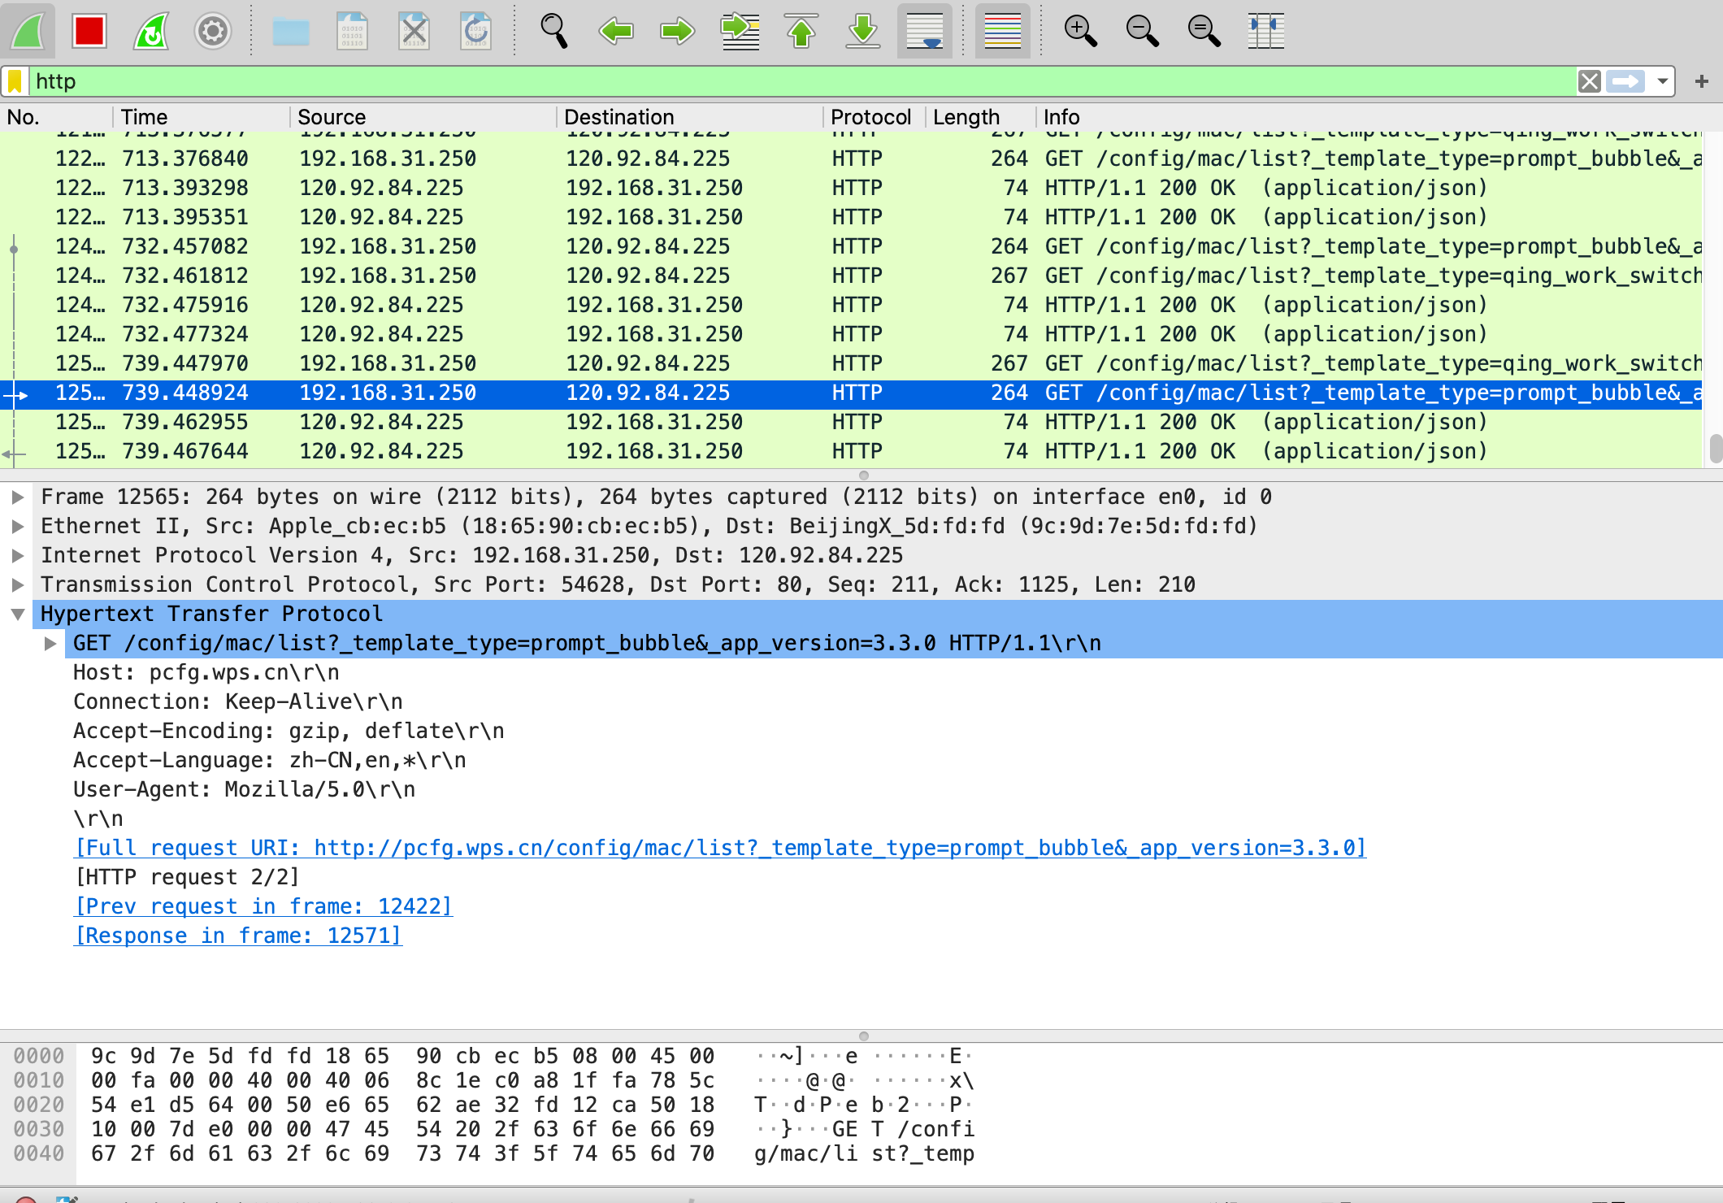Stop the running capture

[x=90, y=31]
